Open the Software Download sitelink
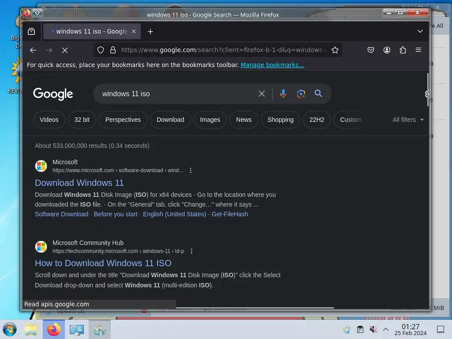 click(x=62, y=214)
